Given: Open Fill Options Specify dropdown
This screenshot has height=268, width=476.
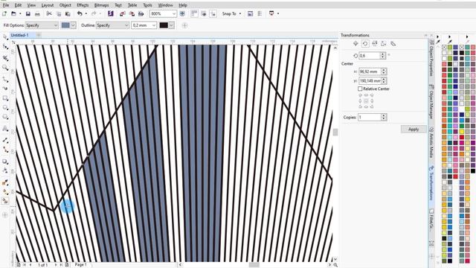Looking at the screenshot, I should 42,25.
